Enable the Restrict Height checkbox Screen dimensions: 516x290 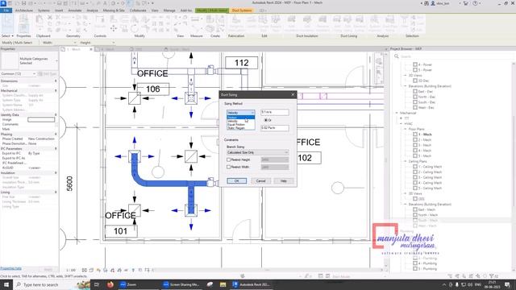(229, 159)
